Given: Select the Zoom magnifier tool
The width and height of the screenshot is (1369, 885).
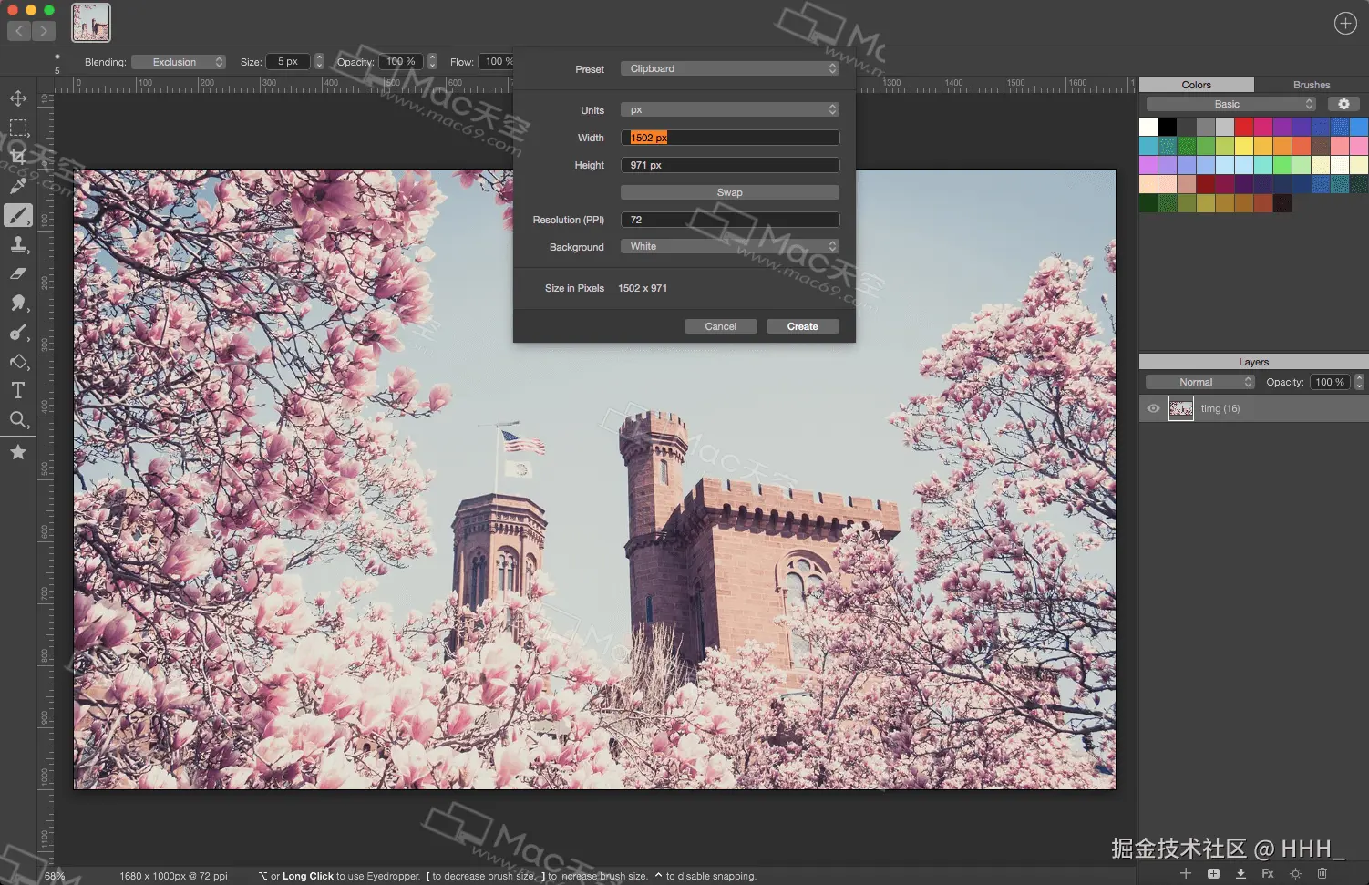Looking at the screenshot, I should [18, 419].
